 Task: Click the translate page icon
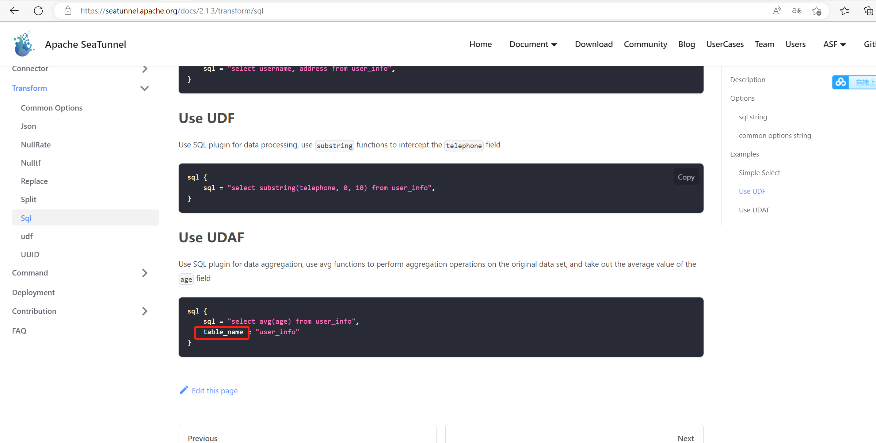[797, 11]
